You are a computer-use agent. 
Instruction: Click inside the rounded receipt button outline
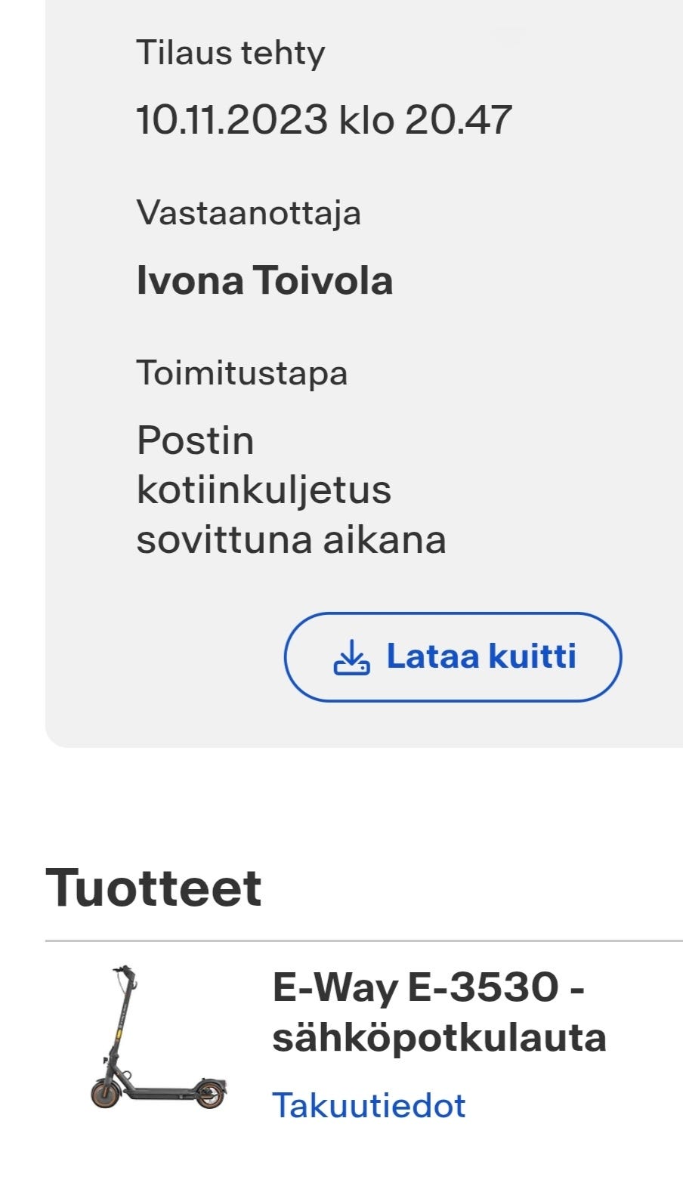pyautogui.click(x=452, y=657)
